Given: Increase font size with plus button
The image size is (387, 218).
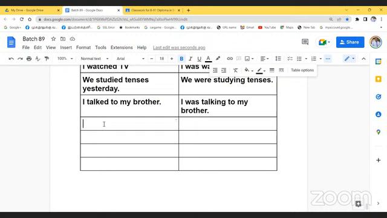Looking at the screenshot, I should [172, 59].
